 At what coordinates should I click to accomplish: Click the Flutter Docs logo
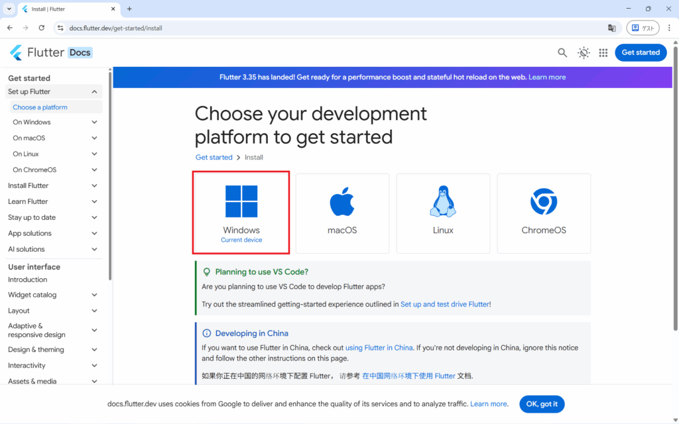tap(50, 52)
